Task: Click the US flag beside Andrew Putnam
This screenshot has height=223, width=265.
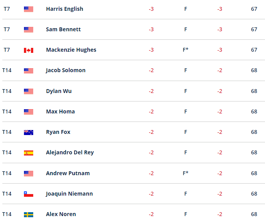Action: [29, 174]
